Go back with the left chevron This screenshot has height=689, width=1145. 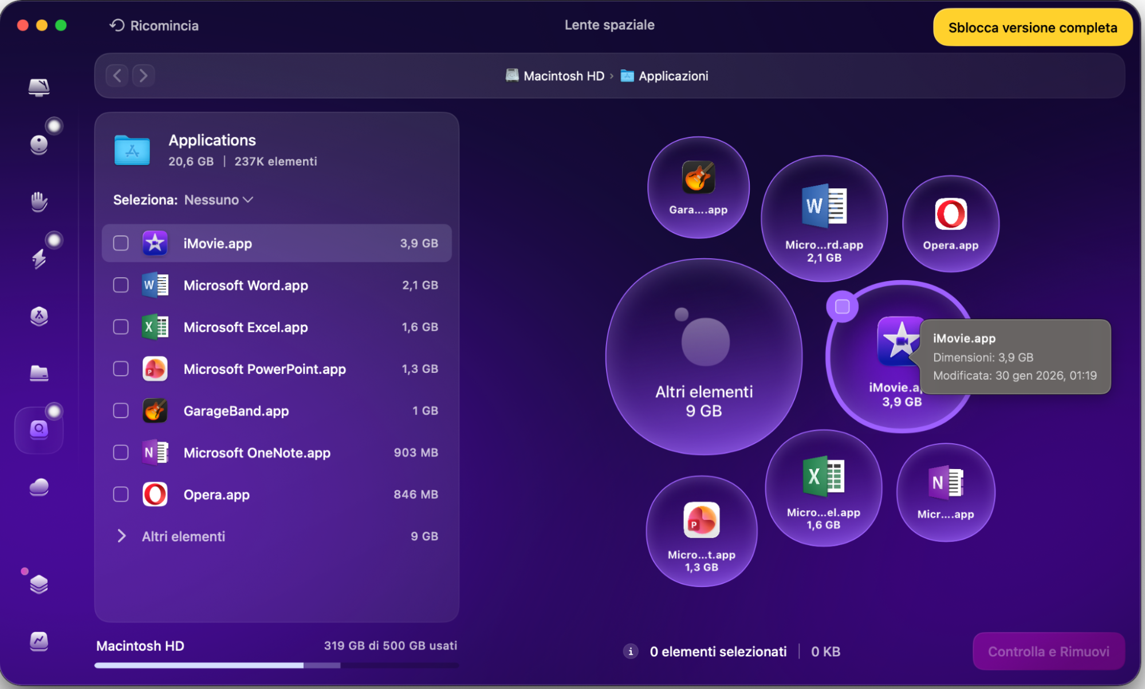coord(117,76)
